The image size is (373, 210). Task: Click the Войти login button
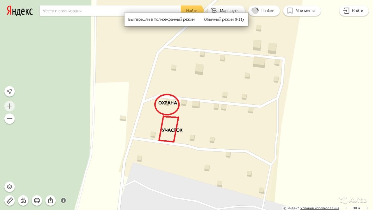pos(354,11)
